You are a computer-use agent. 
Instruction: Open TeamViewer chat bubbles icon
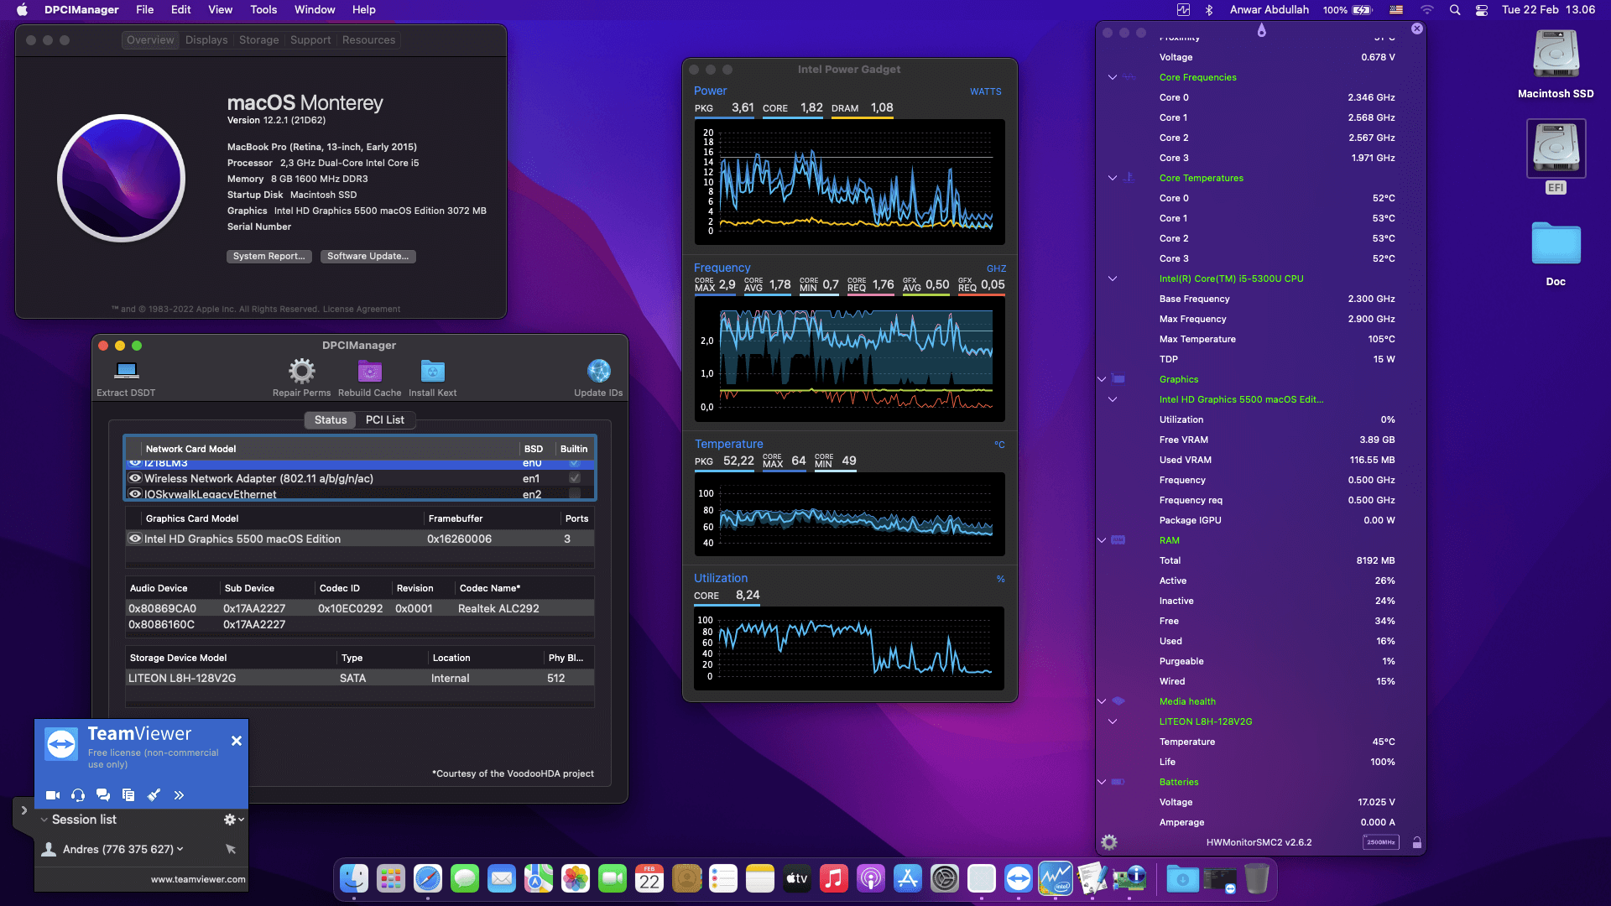[x=103, y=795]
